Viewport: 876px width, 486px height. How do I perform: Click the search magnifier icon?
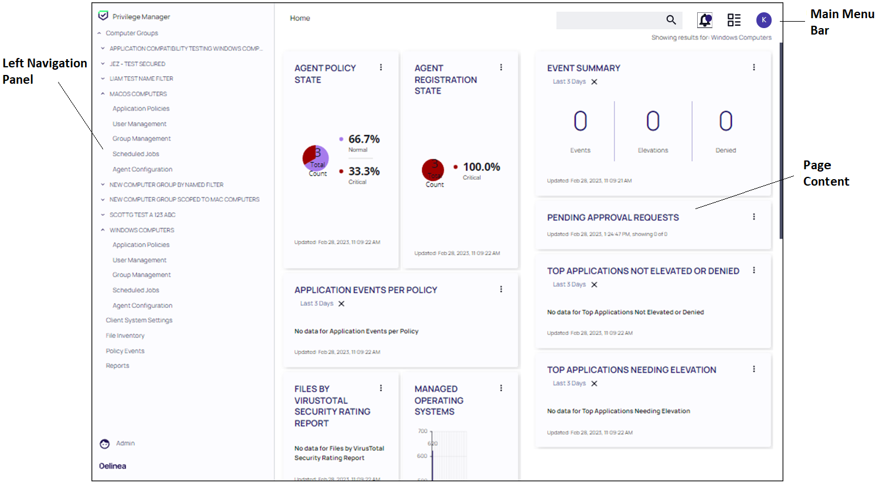click(x=671, y=19)
